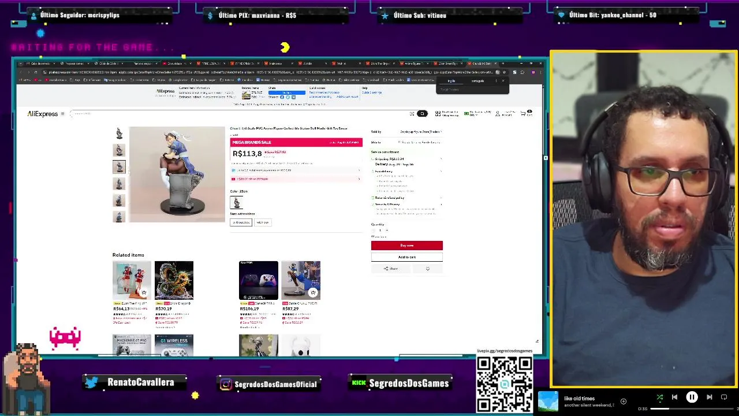Open the G1 Wireless controller item
The width and height of the screenshot is (739, 416).
click(x=174, y=345)
